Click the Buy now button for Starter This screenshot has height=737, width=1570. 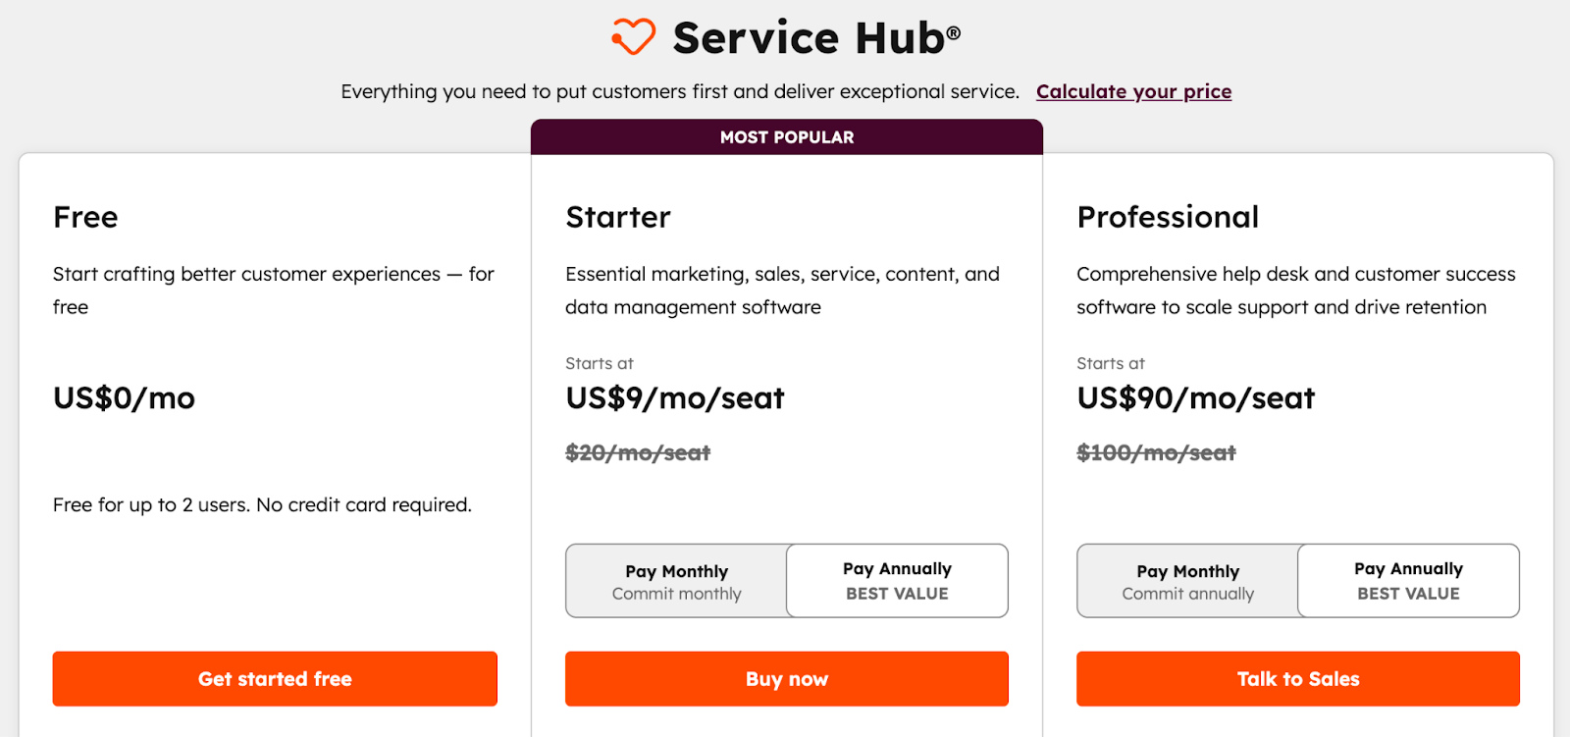786,678
